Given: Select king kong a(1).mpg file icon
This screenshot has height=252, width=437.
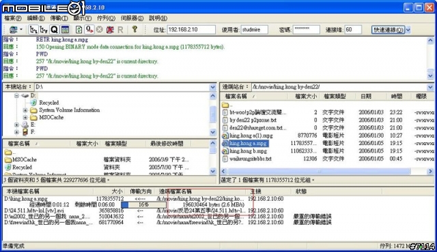Looking at the screenshot, I should click(225, 136).
